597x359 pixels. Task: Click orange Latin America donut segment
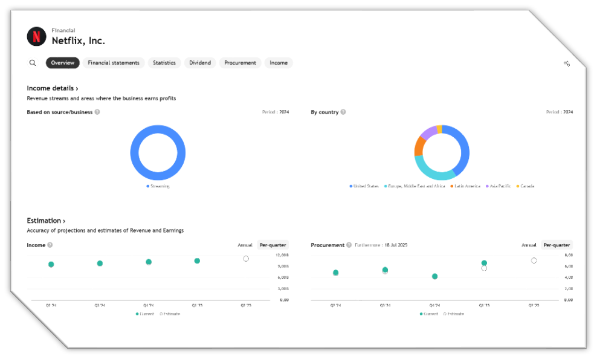point(419,147)
